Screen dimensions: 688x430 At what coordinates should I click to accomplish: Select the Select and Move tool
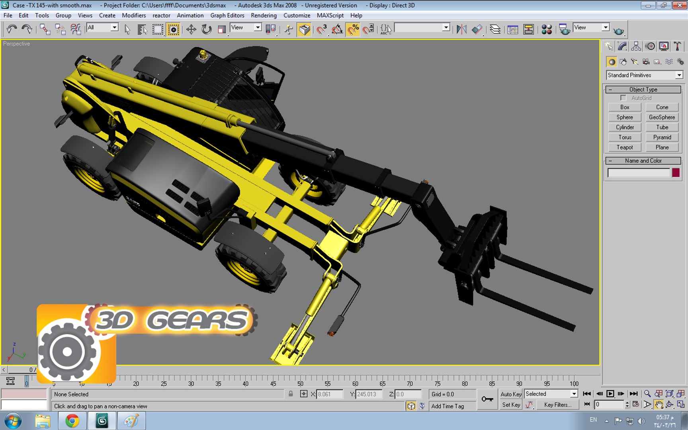[191, 29]
